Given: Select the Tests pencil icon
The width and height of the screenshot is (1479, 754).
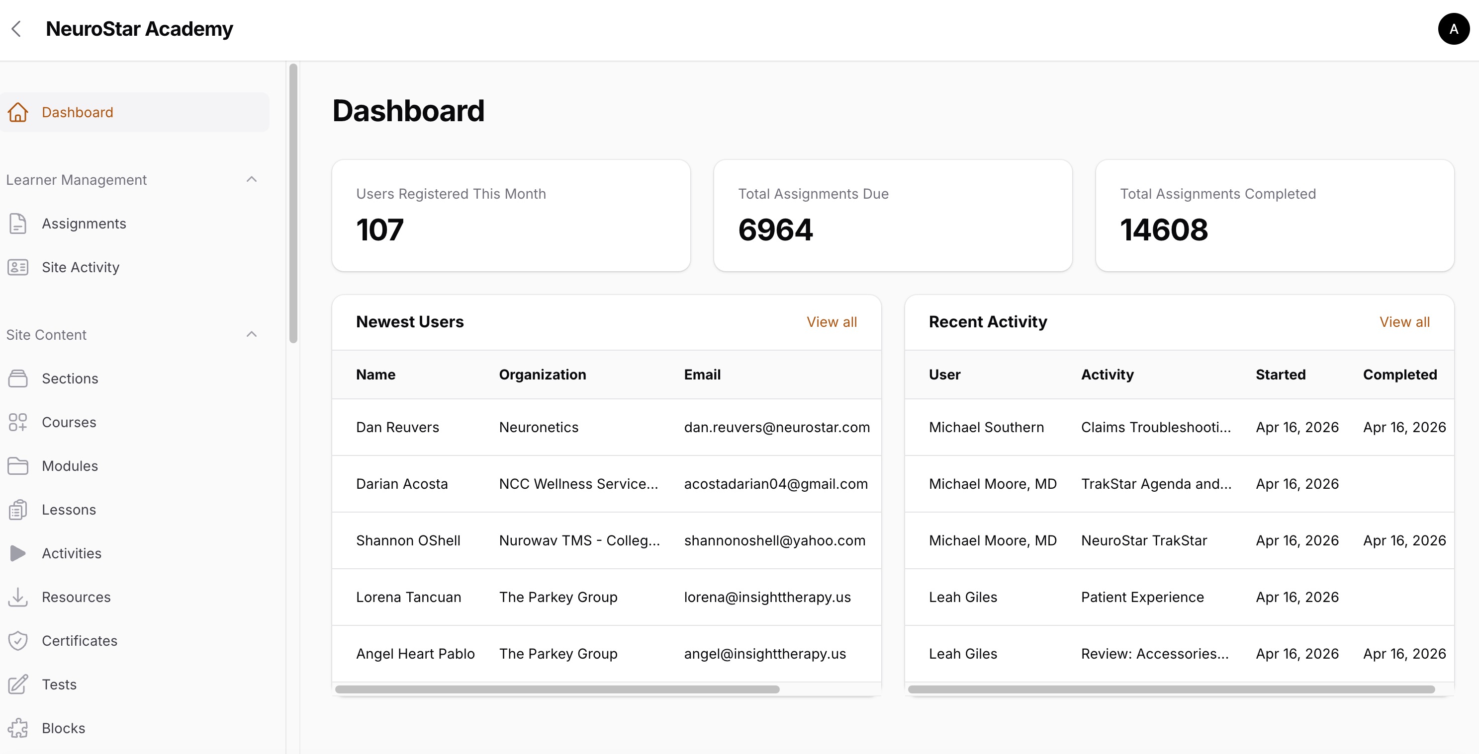Looking at the screenshot, I should (x=18, y=684).
